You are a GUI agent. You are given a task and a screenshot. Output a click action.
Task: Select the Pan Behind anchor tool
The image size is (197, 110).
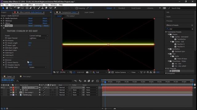click(22, 8)
